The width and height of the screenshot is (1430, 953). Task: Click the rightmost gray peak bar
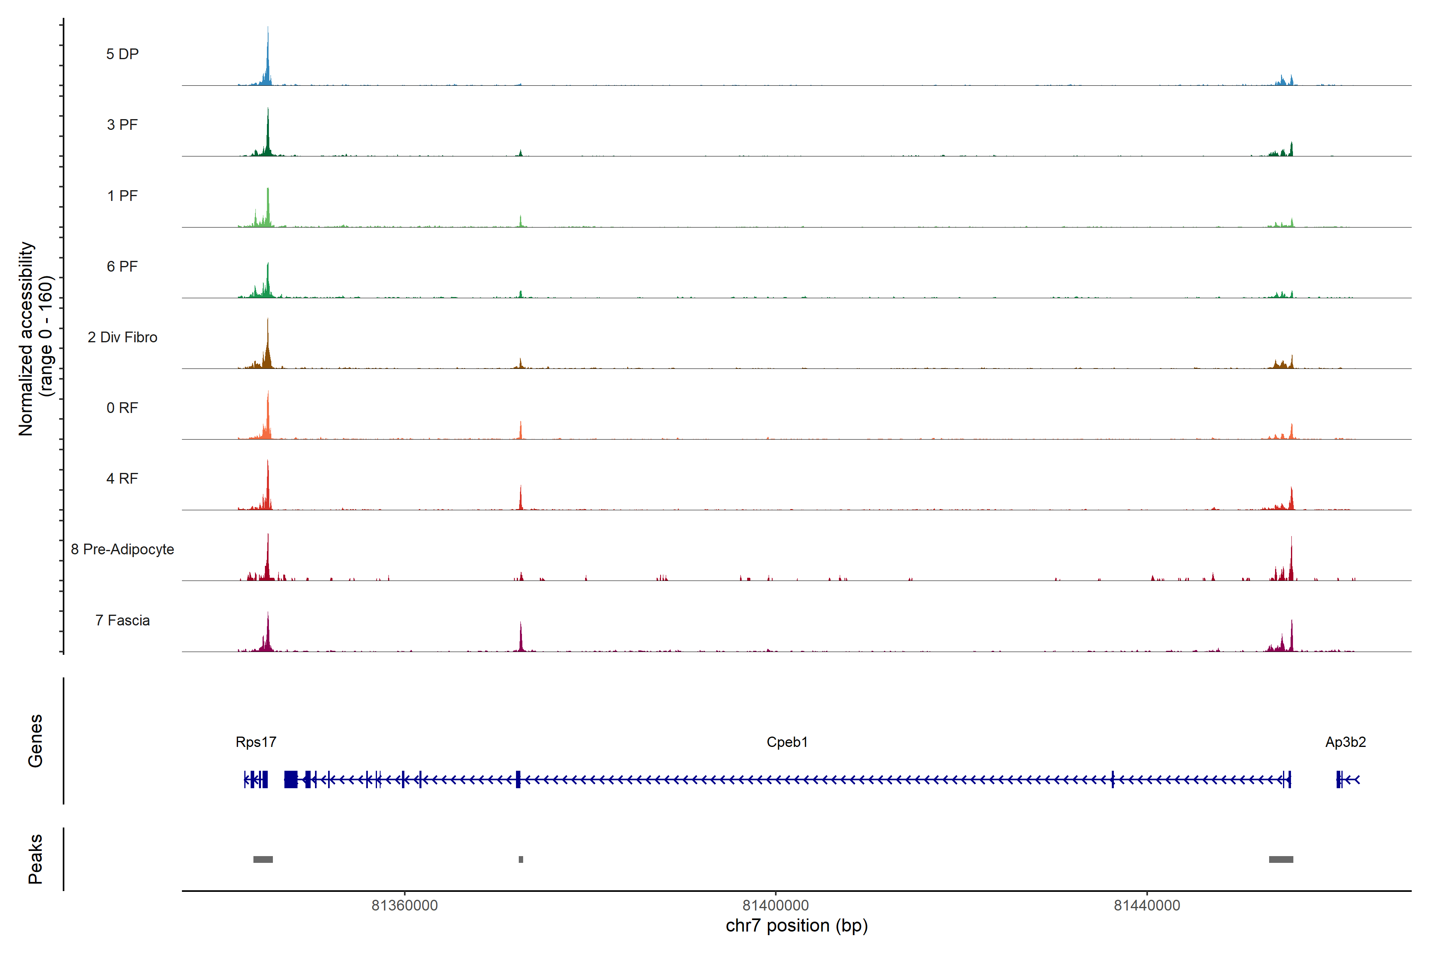[1280, 859]
